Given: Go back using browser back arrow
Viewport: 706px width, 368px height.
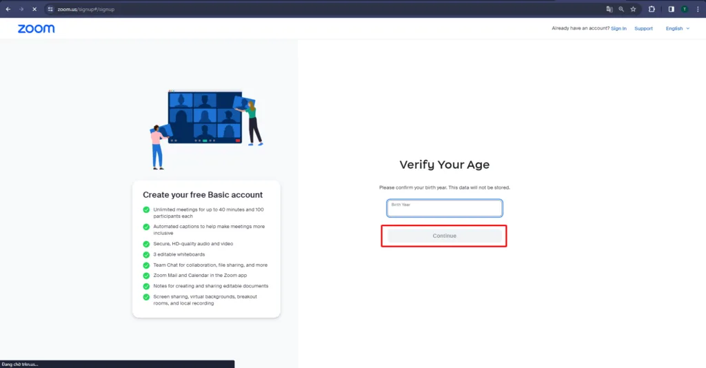Looking at the screenshot, I should 8,9.
